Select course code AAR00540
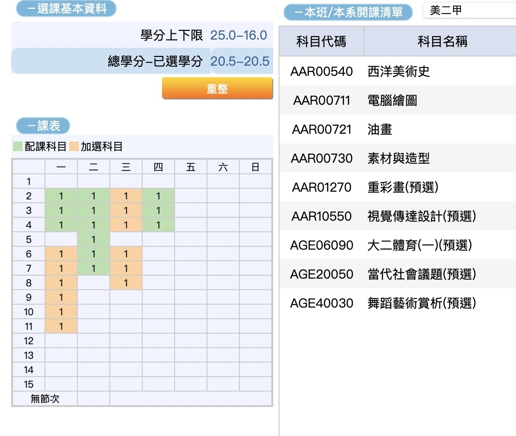516x436 pixels. [x=322, y=71]
